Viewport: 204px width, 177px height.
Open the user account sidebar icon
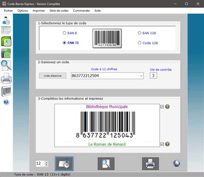click(x=6, y=21)
